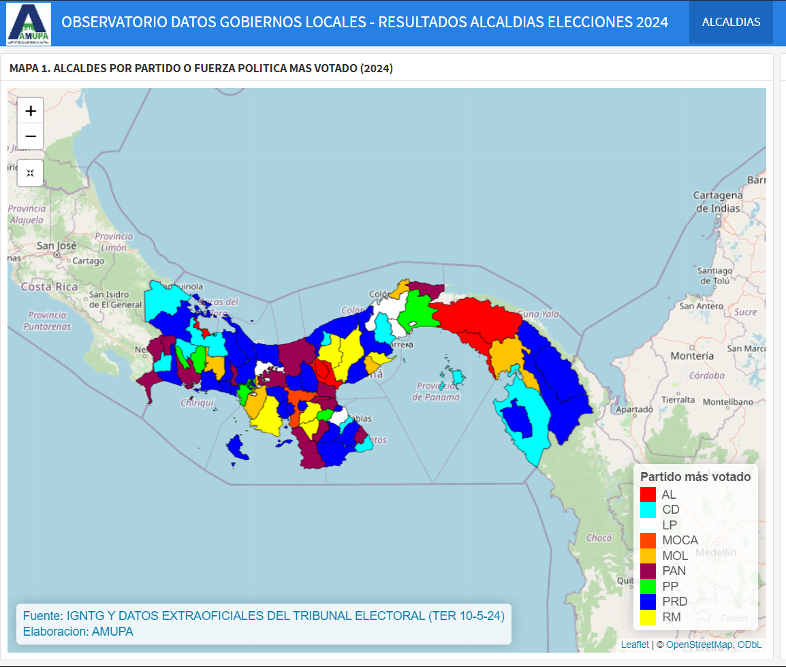Click the AMUPA logo
This screenshot has height=667, width=786.
[x=29, y=23]
